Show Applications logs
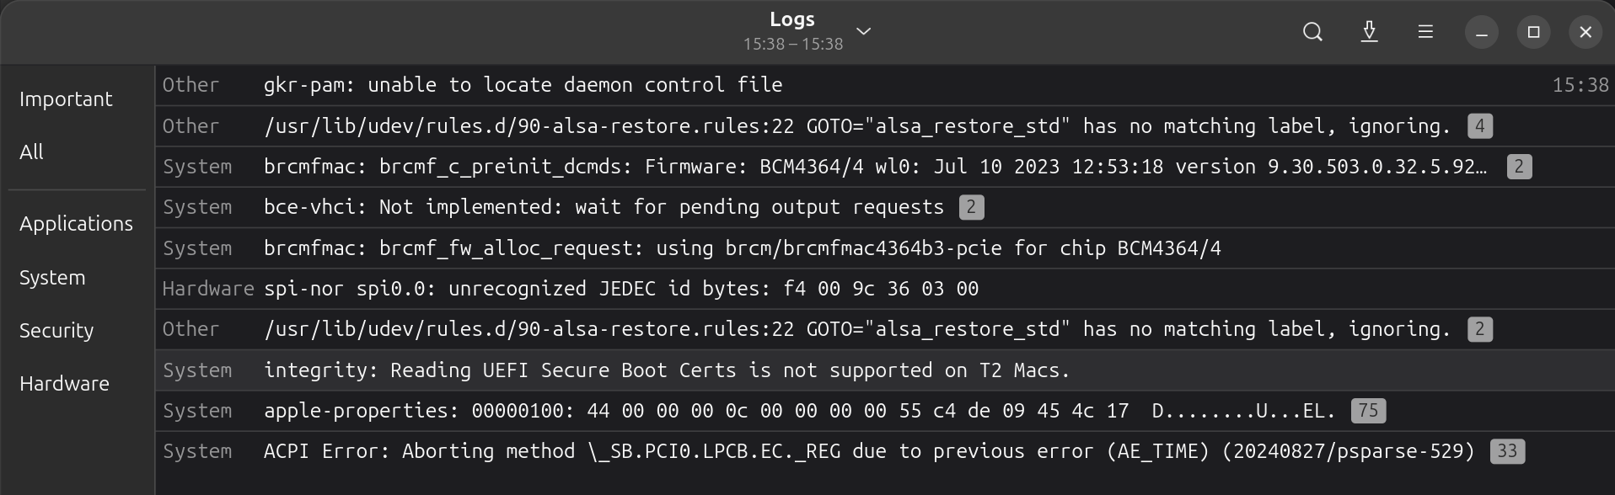The width and height of the screenshot is (1615, 495). [76, 224]
